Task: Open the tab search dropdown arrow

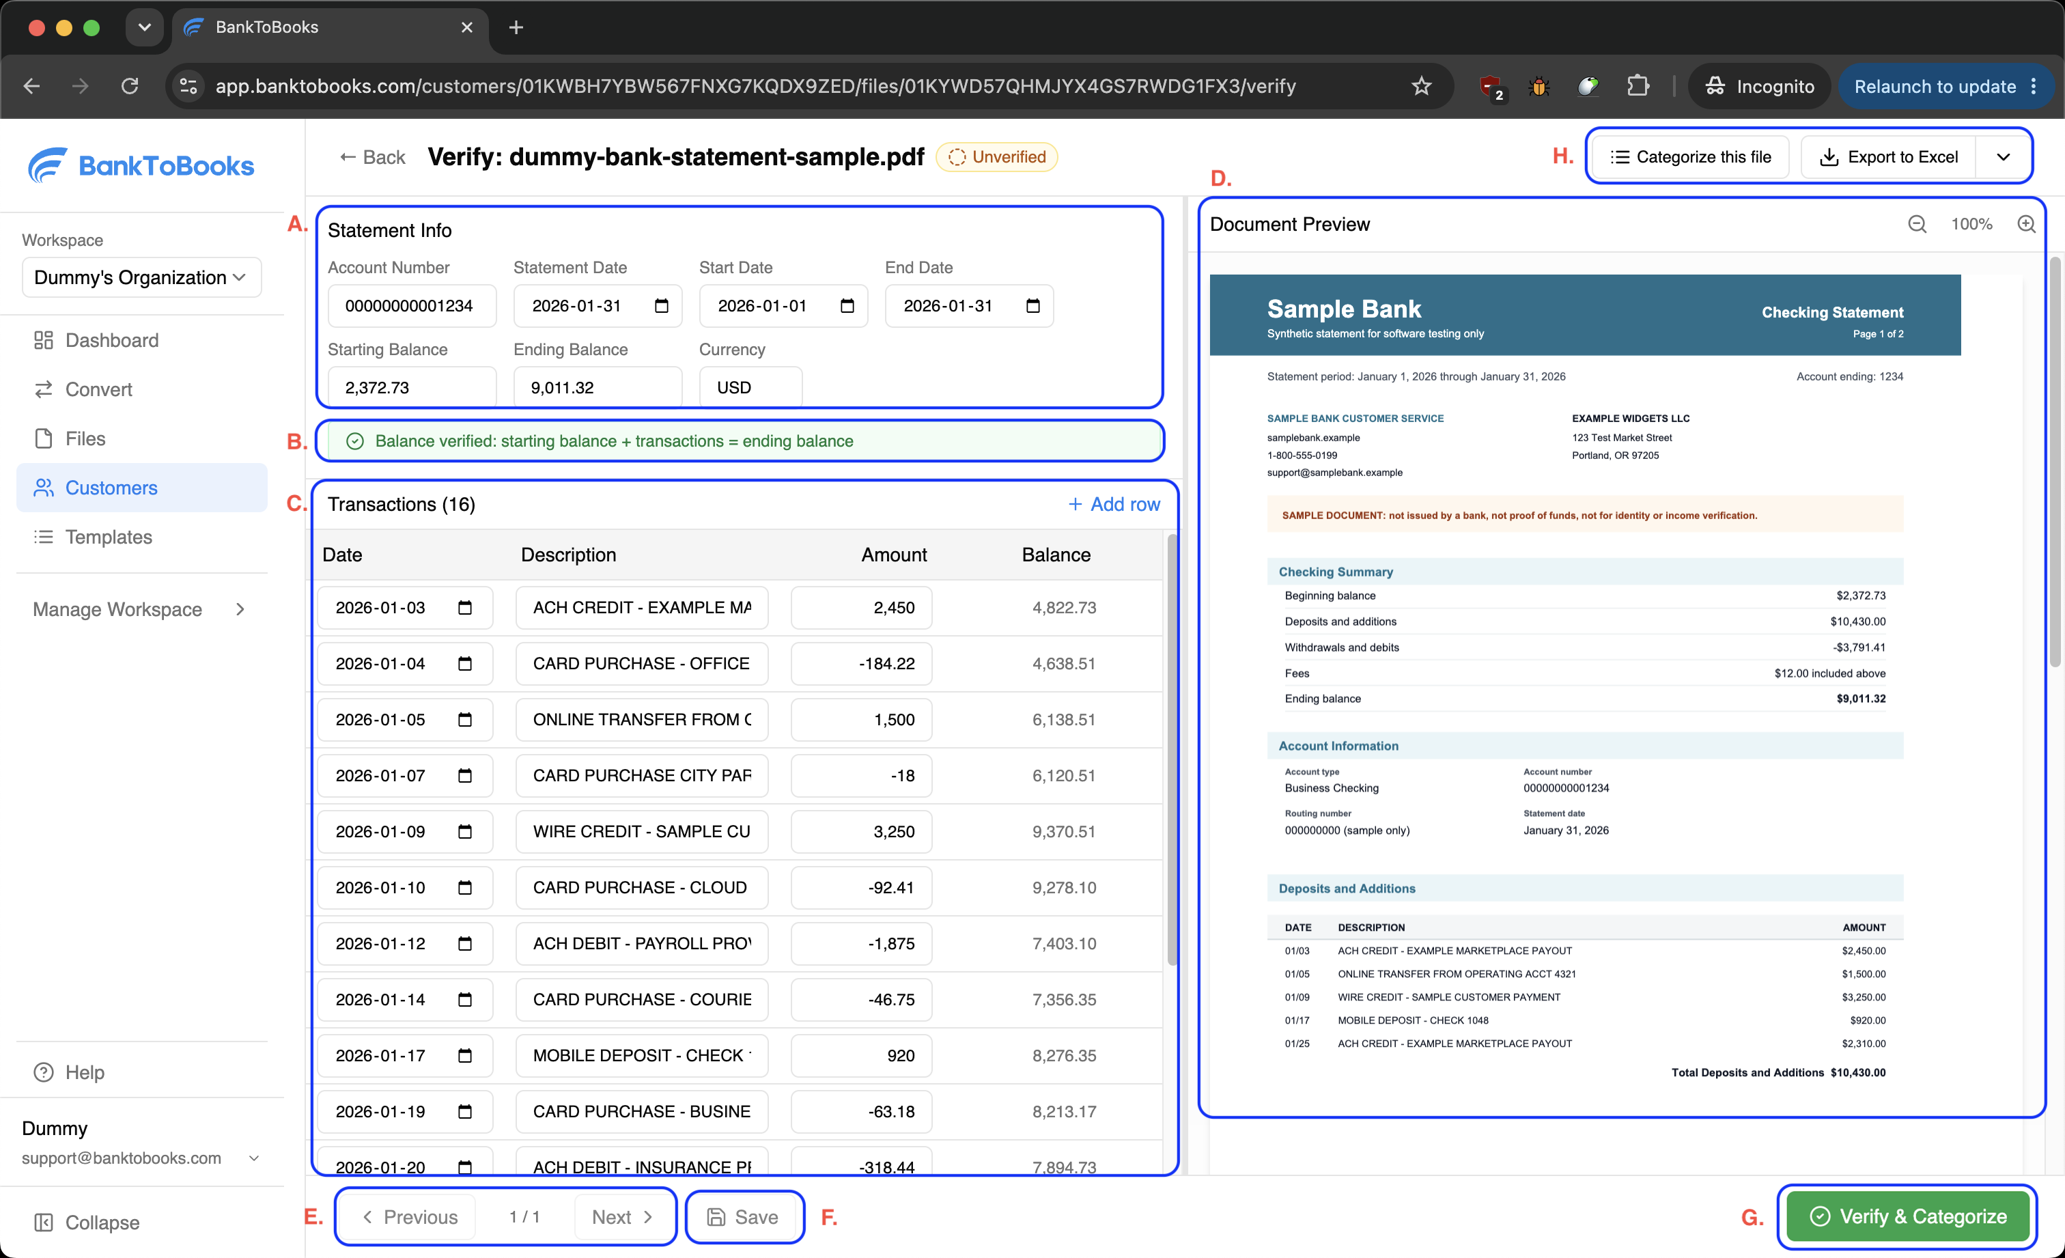Action: click(144, 27)
